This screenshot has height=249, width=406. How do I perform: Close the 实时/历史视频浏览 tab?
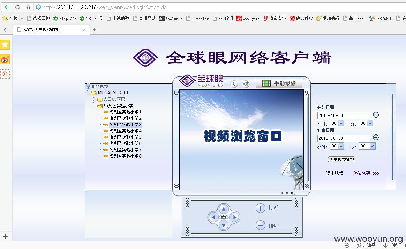coord(84,30)
